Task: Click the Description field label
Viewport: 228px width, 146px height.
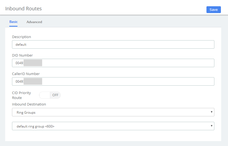Action: coord(22,37)
